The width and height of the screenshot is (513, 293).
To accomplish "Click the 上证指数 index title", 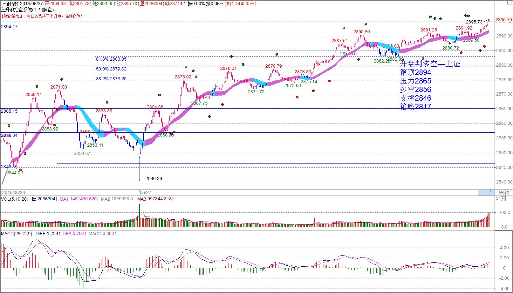I will click(10, 3).
